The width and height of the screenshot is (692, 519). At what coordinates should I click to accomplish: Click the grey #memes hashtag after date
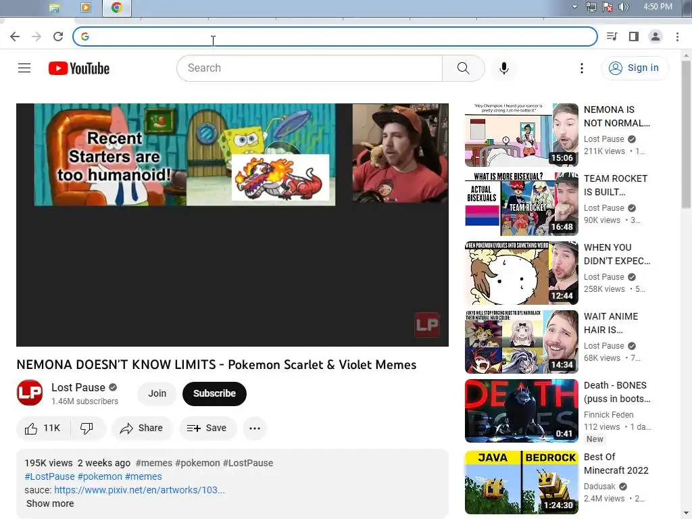tap(154, 463)
